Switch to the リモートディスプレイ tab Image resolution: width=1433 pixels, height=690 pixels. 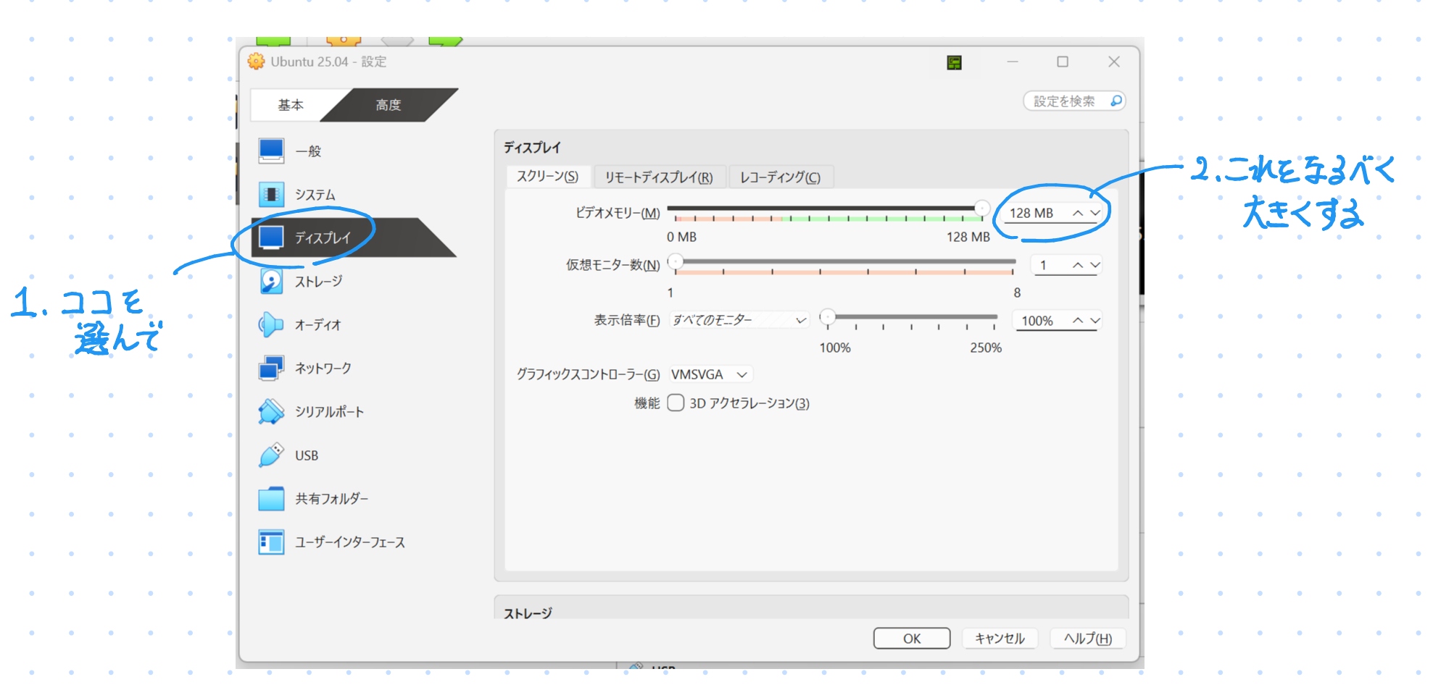click(x=659, y=177)
